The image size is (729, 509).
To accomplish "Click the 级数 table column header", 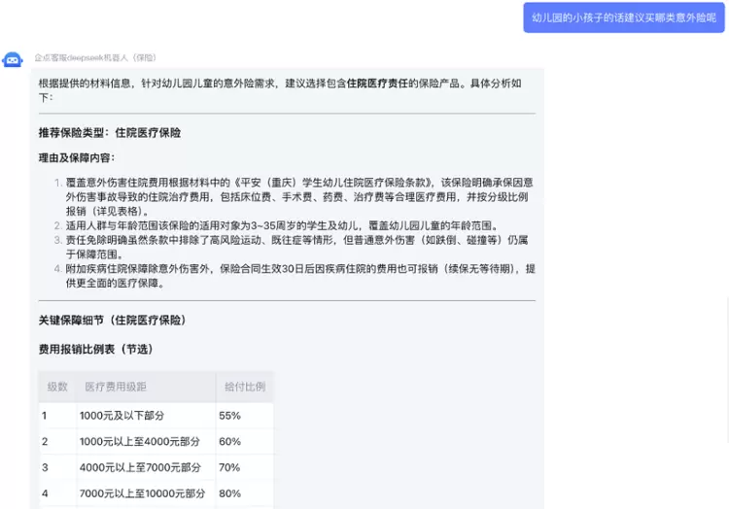I will click(57, 387).
